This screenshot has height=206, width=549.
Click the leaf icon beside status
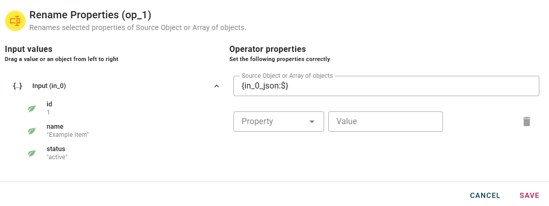32,153
